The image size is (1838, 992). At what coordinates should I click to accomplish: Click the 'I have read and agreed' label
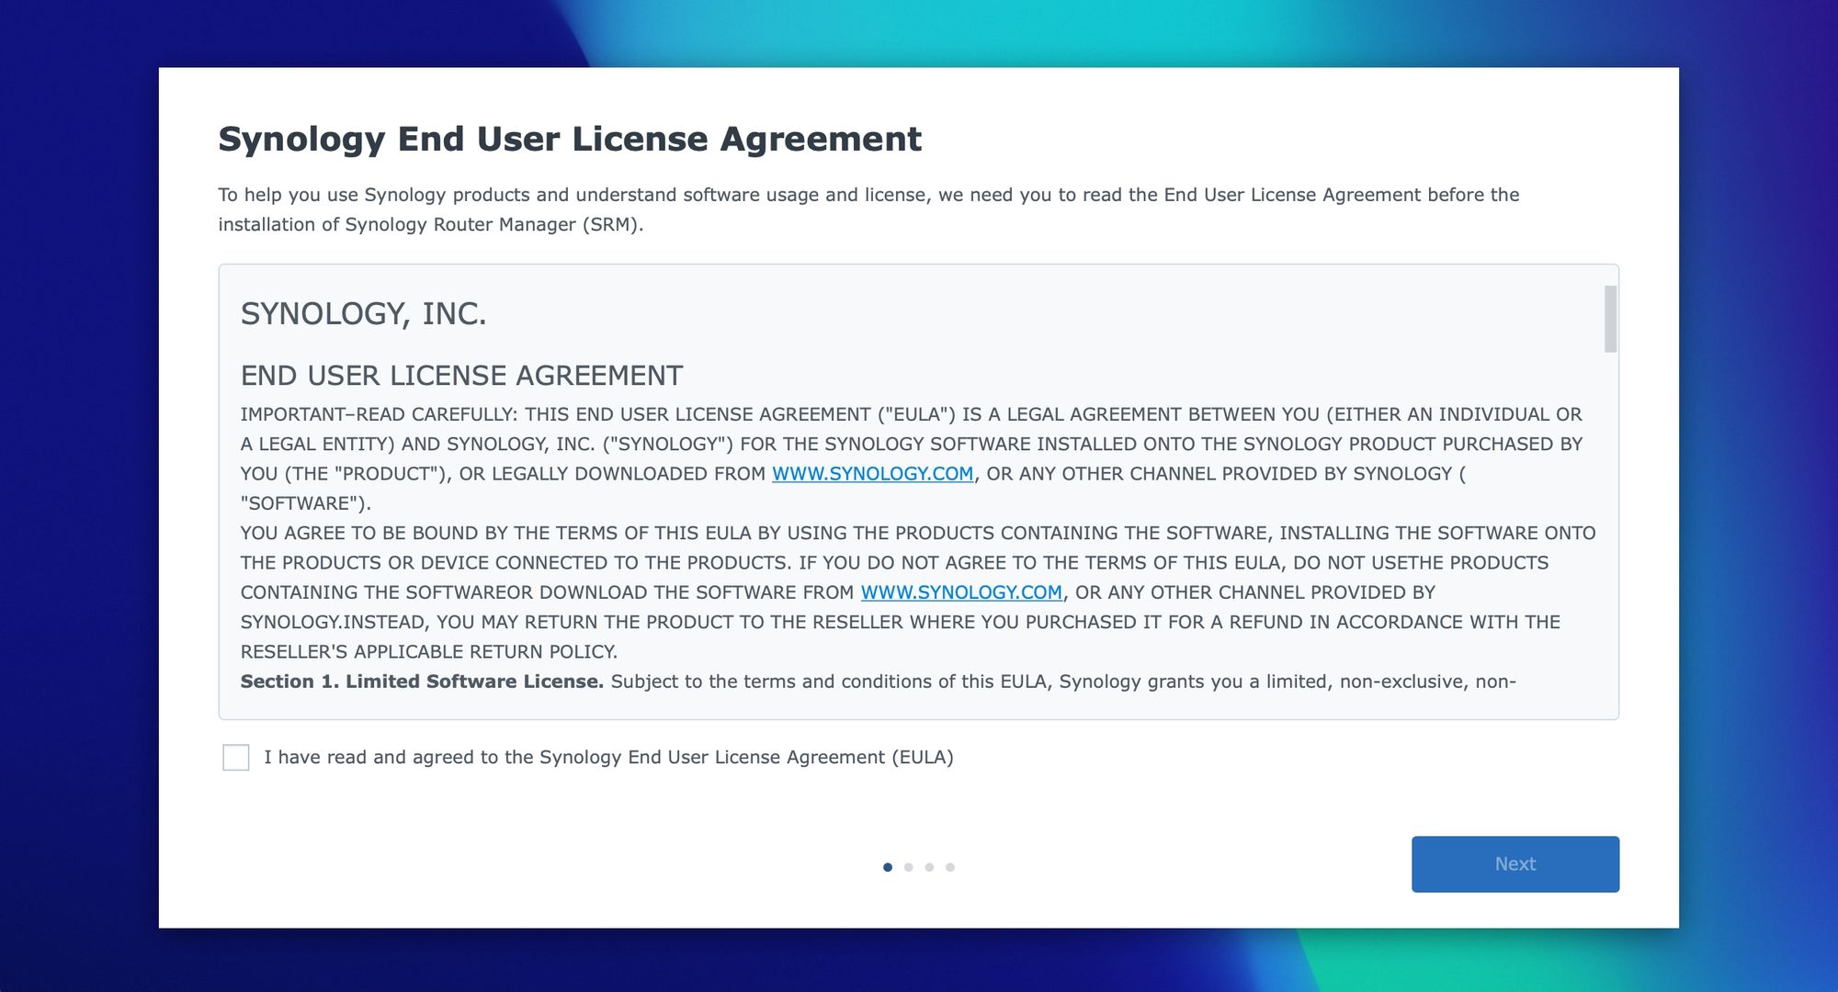point(608,758)
